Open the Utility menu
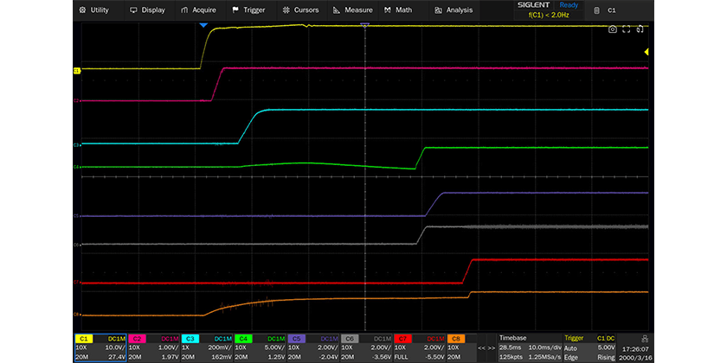 point(93,10)
